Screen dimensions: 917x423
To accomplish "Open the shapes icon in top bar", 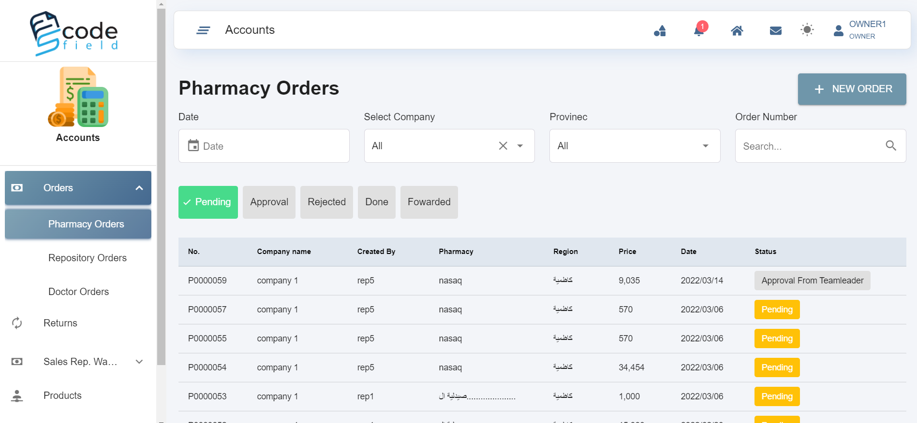I will [660, 31].
